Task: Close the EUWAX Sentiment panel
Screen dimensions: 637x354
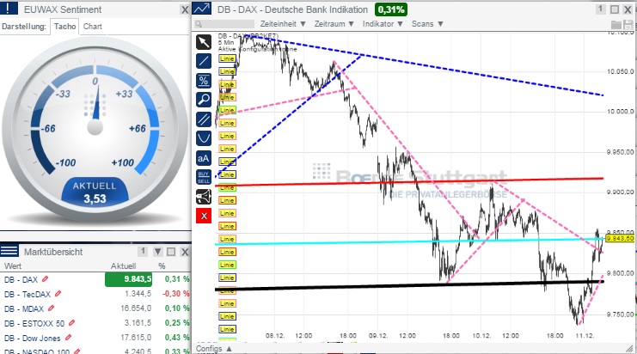Action: coord(185,9)
